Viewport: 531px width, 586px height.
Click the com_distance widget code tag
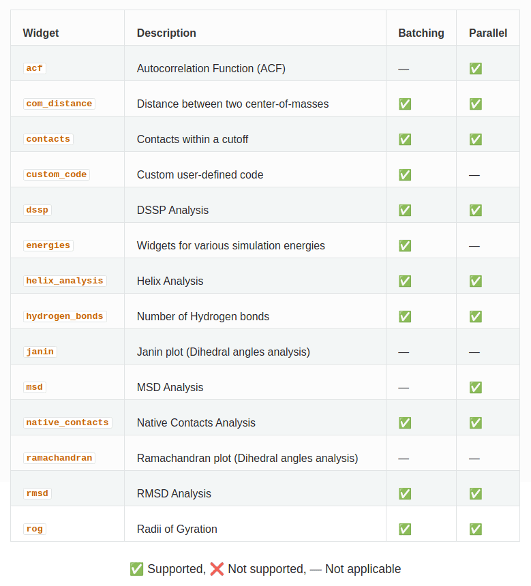(x=59, y=104)
